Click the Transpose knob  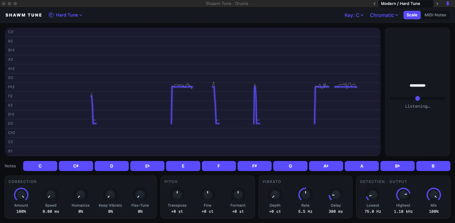click(177, 195)
